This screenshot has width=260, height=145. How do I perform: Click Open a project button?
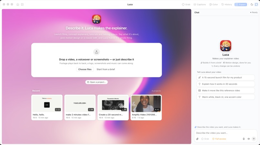96,82
